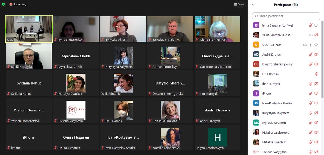Click Drul Roman's muted mic icon
Screen dimensions: 324x155
[316, 74]
